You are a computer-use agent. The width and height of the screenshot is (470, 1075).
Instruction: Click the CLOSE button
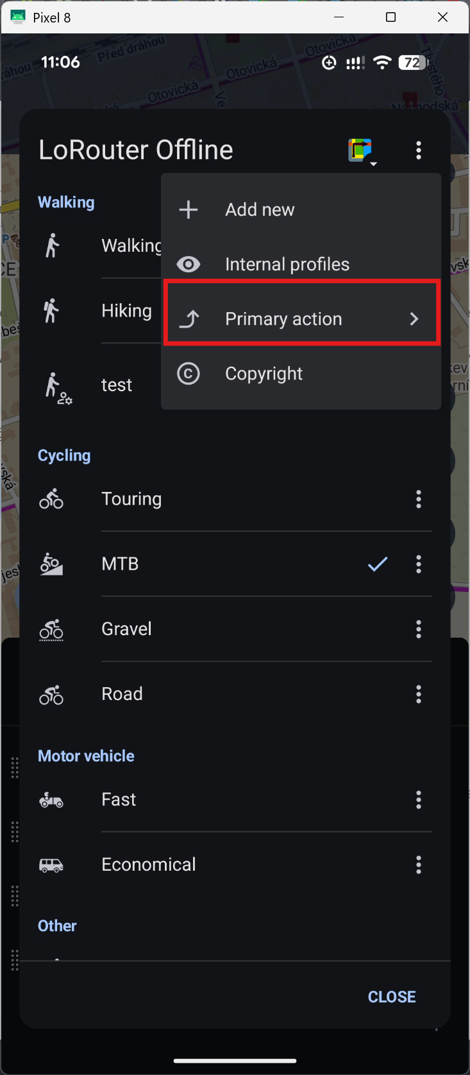pos(392,997)
